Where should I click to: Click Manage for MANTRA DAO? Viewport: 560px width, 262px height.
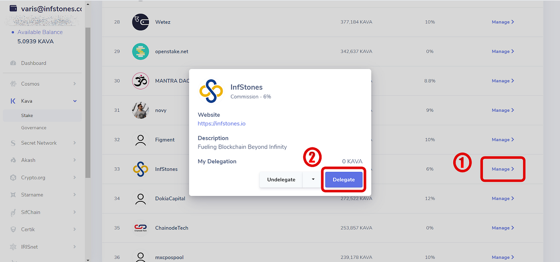click(x=503, y=81)
